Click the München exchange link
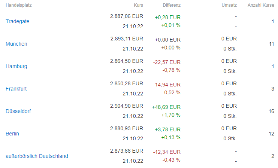This screenshot has width=278, height=168. pos(16,44)
